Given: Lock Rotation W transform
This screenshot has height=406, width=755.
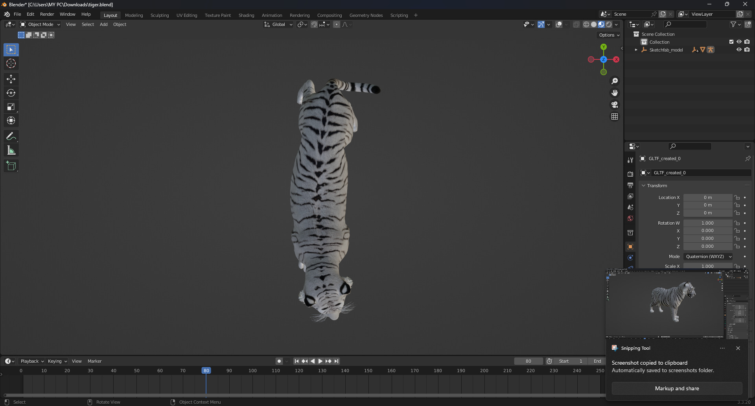Looking at the screenshot, I should [x=737, y=223].
